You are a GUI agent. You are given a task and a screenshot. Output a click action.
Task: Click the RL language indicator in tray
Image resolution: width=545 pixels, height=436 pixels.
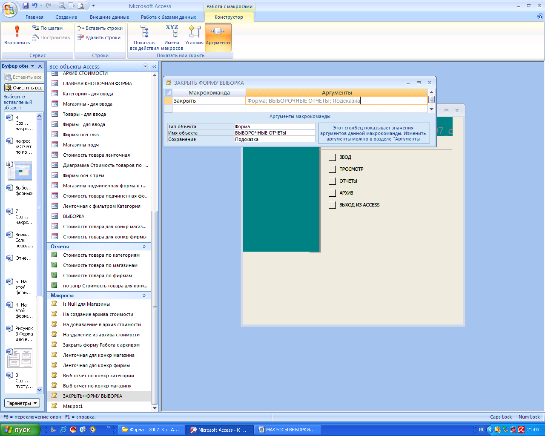pyautogui.click(x=482, y=430)
